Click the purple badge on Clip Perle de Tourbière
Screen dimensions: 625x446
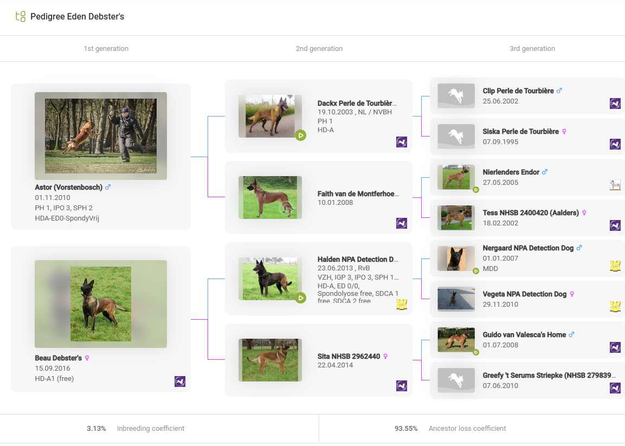(615, 104)
